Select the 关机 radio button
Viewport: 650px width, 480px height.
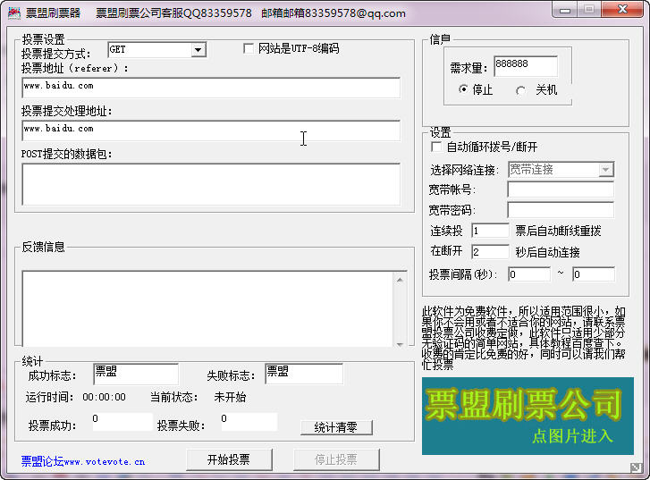point(521,90)
